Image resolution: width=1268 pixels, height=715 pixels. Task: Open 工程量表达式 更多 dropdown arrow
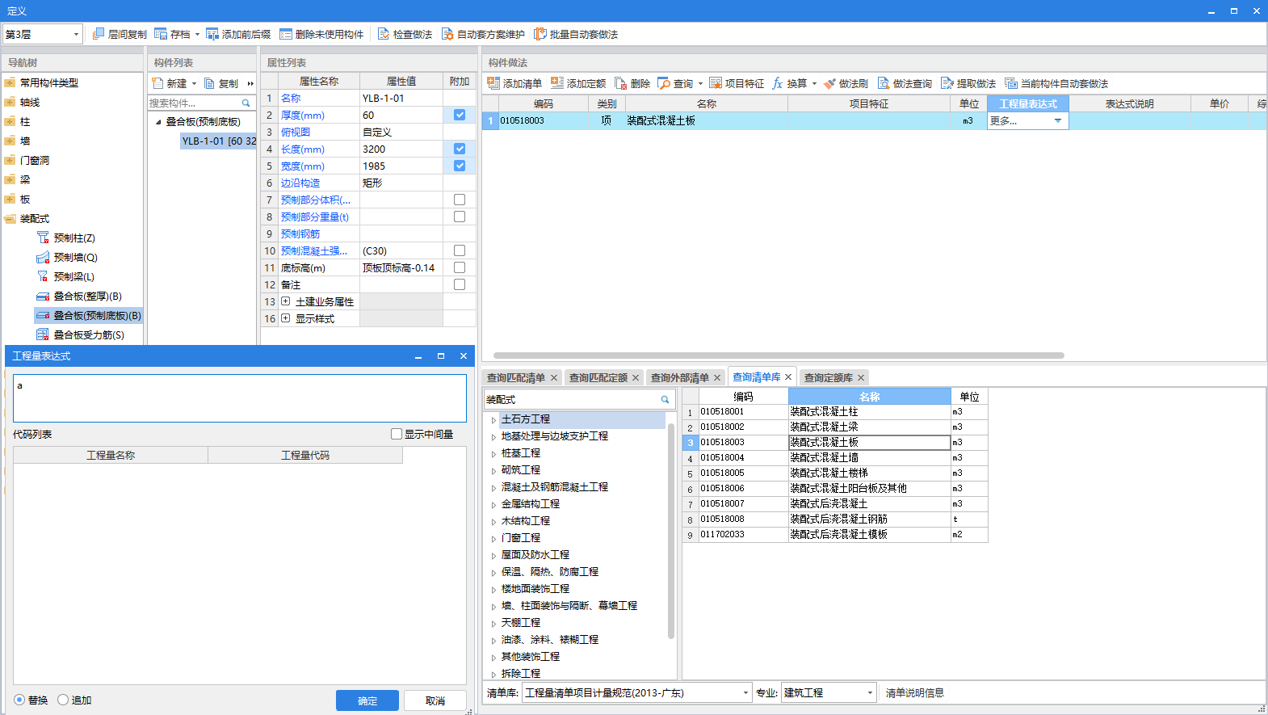(x=1058, y=121)
